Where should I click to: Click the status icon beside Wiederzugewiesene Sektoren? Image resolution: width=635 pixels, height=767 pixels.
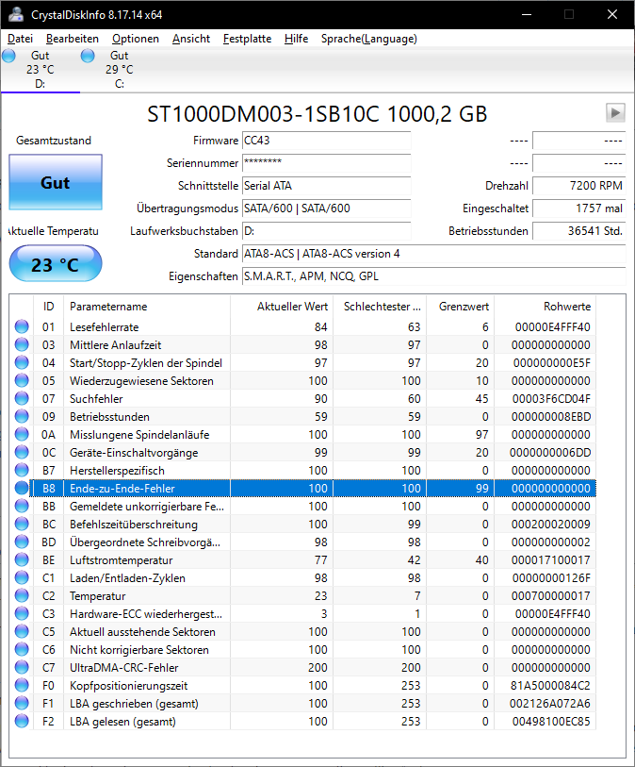[x=21, y=381]
